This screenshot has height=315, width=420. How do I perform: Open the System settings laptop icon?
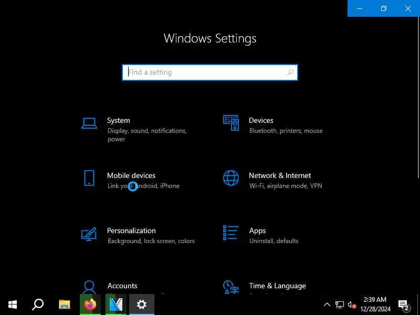tap(89, 123)
